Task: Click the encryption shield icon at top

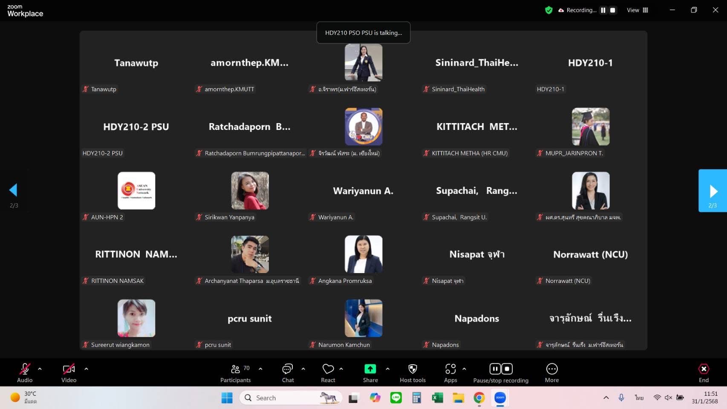Action: [x=549, y=10]
